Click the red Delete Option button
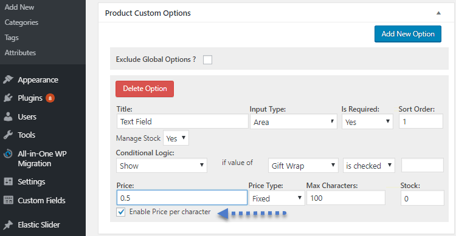456x236 pixels. (145, 89)
